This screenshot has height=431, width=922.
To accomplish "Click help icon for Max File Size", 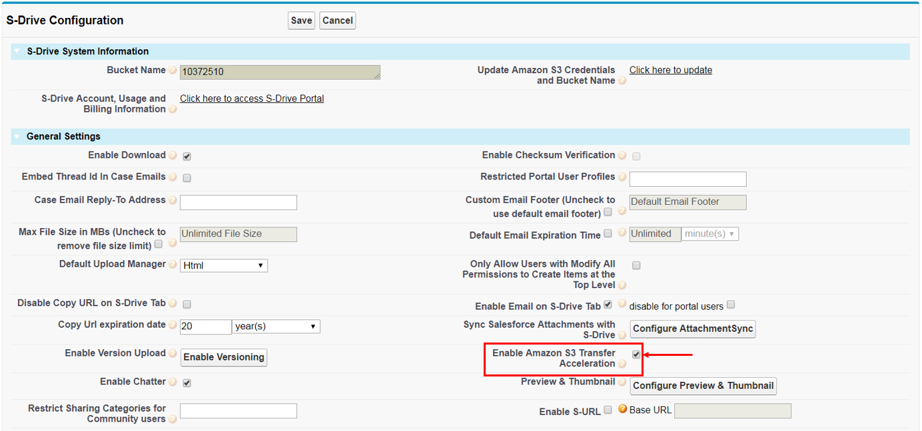I will tap(173, 243).
